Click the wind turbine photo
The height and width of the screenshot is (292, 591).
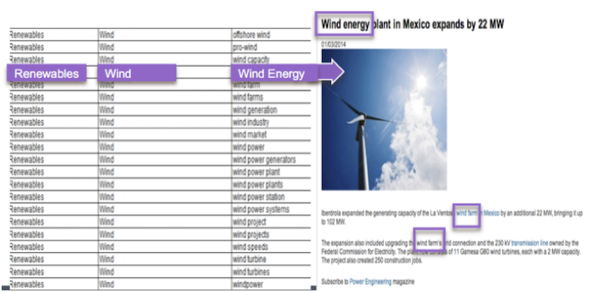(x=384, y=119)
